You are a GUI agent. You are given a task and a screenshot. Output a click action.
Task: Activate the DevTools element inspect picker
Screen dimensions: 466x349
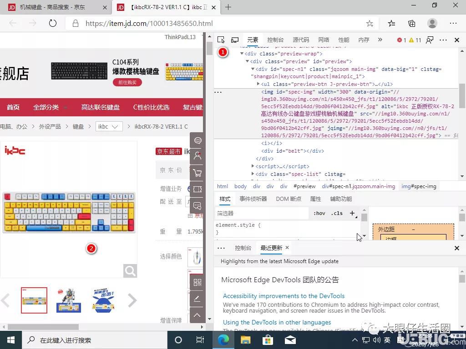click(x=221, y=40)
